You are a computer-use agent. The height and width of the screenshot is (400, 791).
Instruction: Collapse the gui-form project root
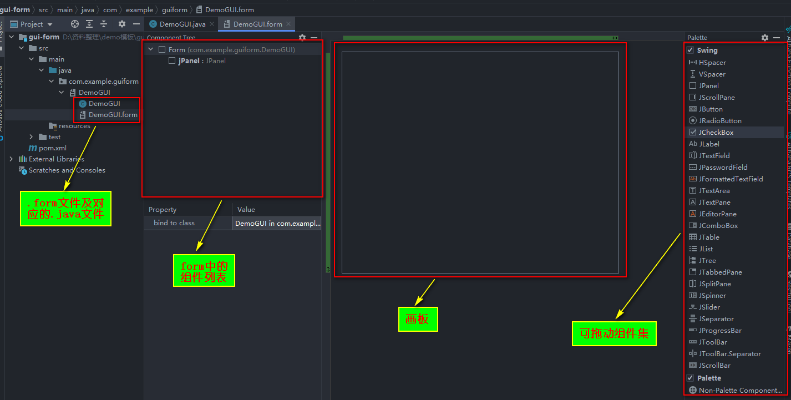point(12,37)
